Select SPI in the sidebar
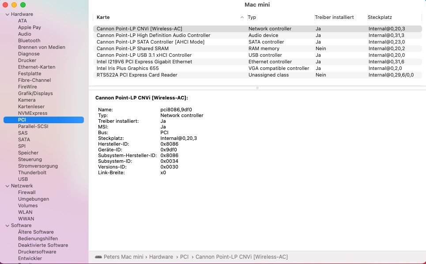The image size is (426, 264). click(22, 146)
